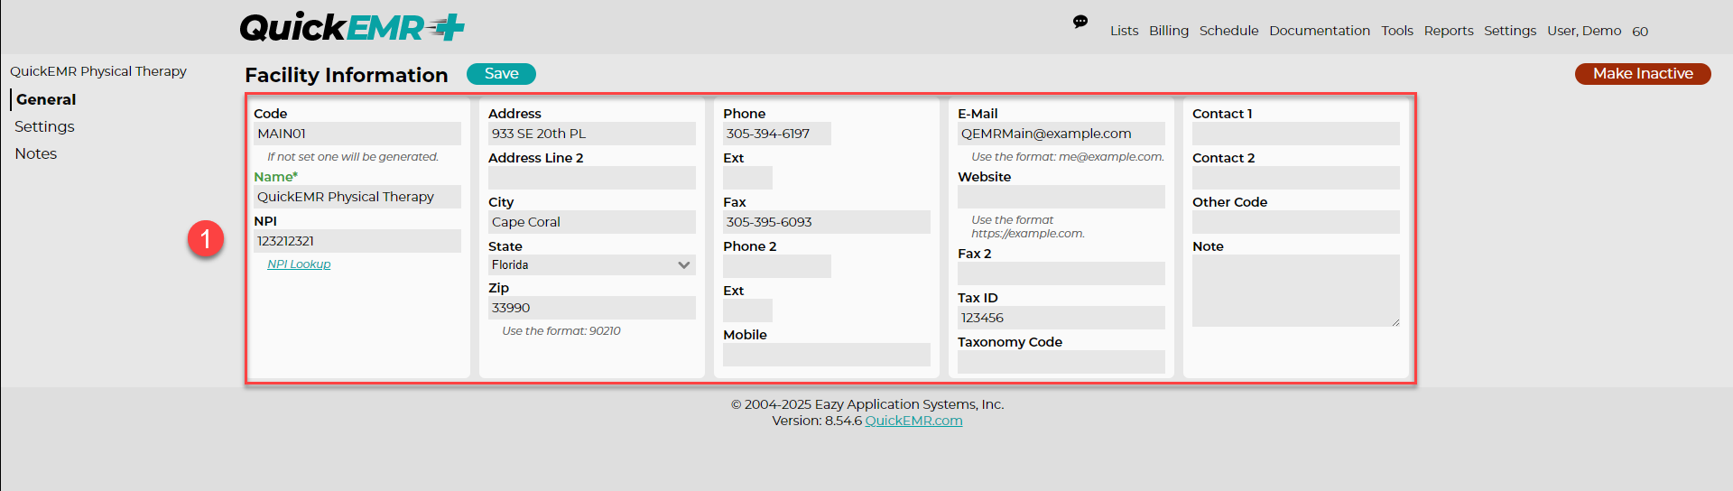This screenshot has height=491, width=1733.
Task: Click the Phone field 305-394-6197
Action: 777,134
